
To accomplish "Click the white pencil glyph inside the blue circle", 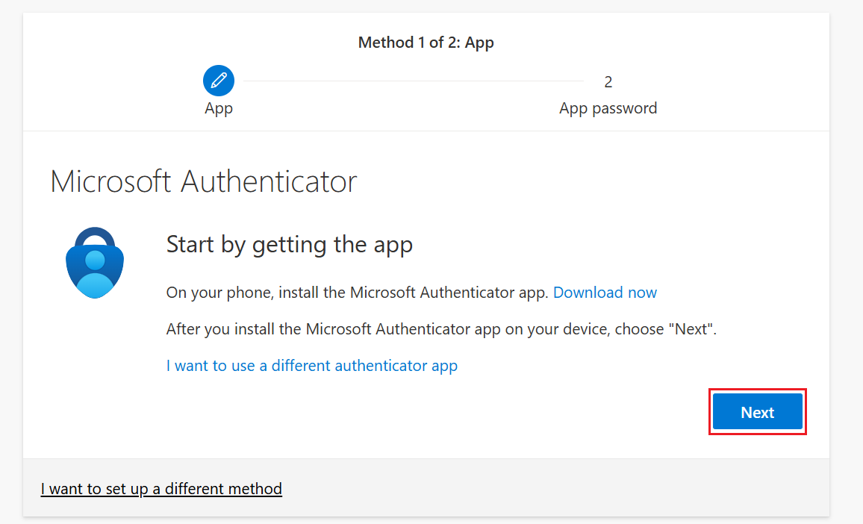I will (218, 81).
